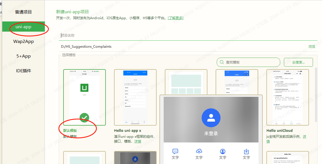322x164 pixels.
Task: Click 浏览 to browse for a folder
Action: [312, 47]
